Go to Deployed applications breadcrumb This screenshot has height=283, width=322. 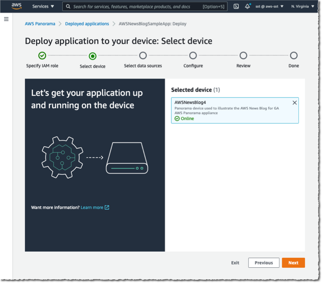pos(87,24)
